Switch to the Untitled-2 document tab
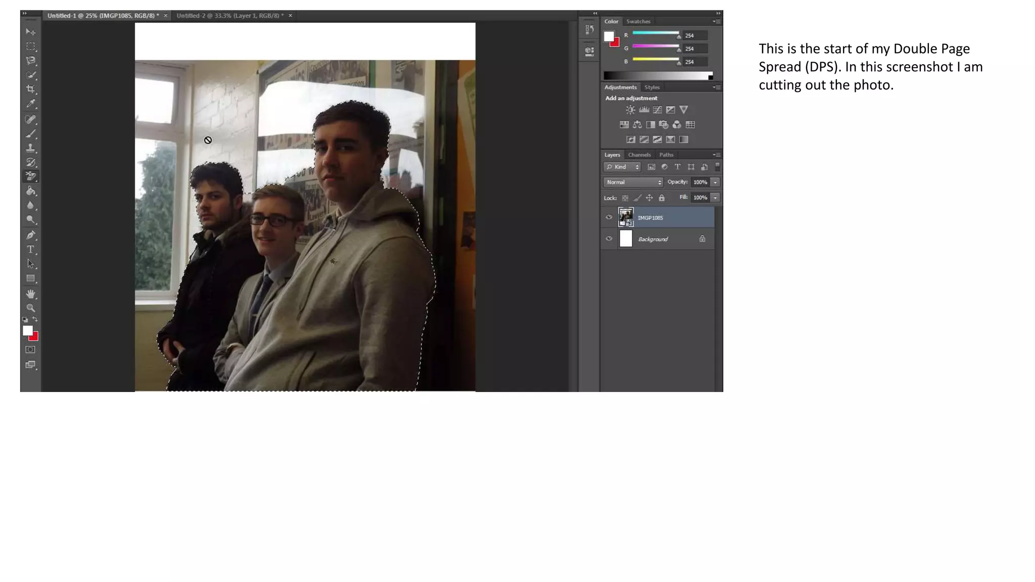The image size is (1035, 582). pyautogui.click(x=230, y=16)
